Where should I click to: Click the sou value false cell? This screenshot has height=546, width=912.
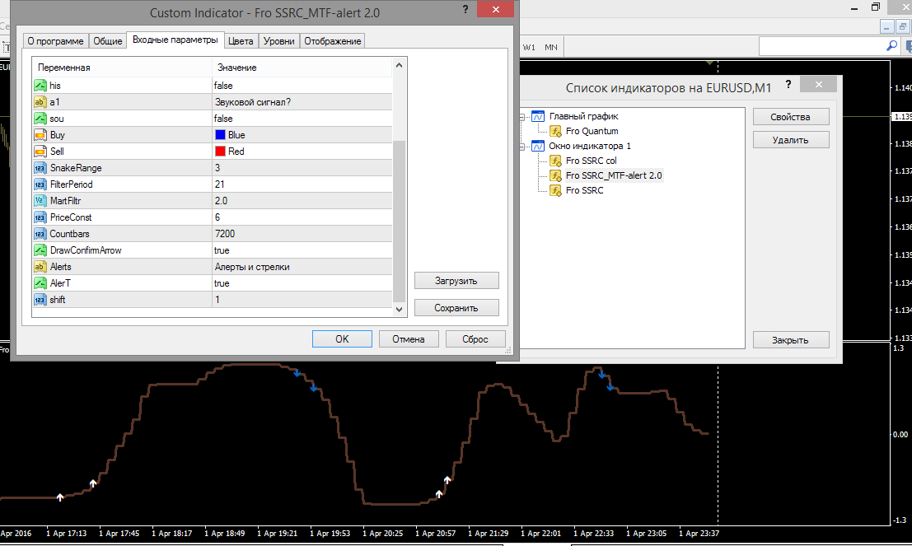click(x=302, y=119)
